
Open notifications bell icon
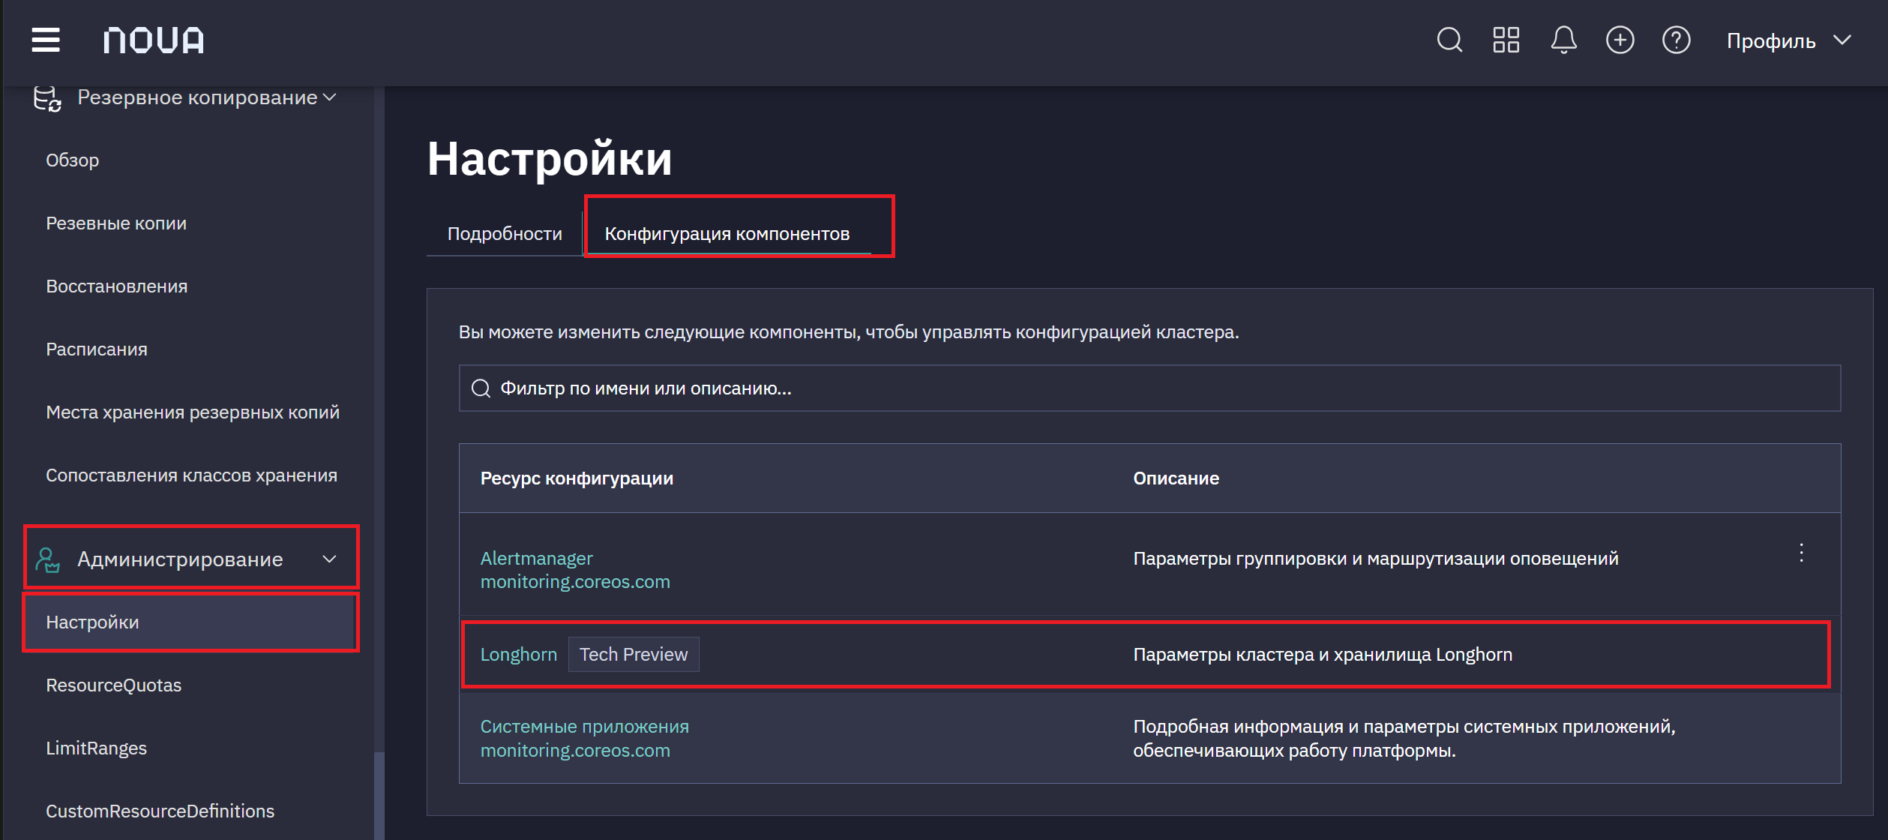[x=1563, y=40]
